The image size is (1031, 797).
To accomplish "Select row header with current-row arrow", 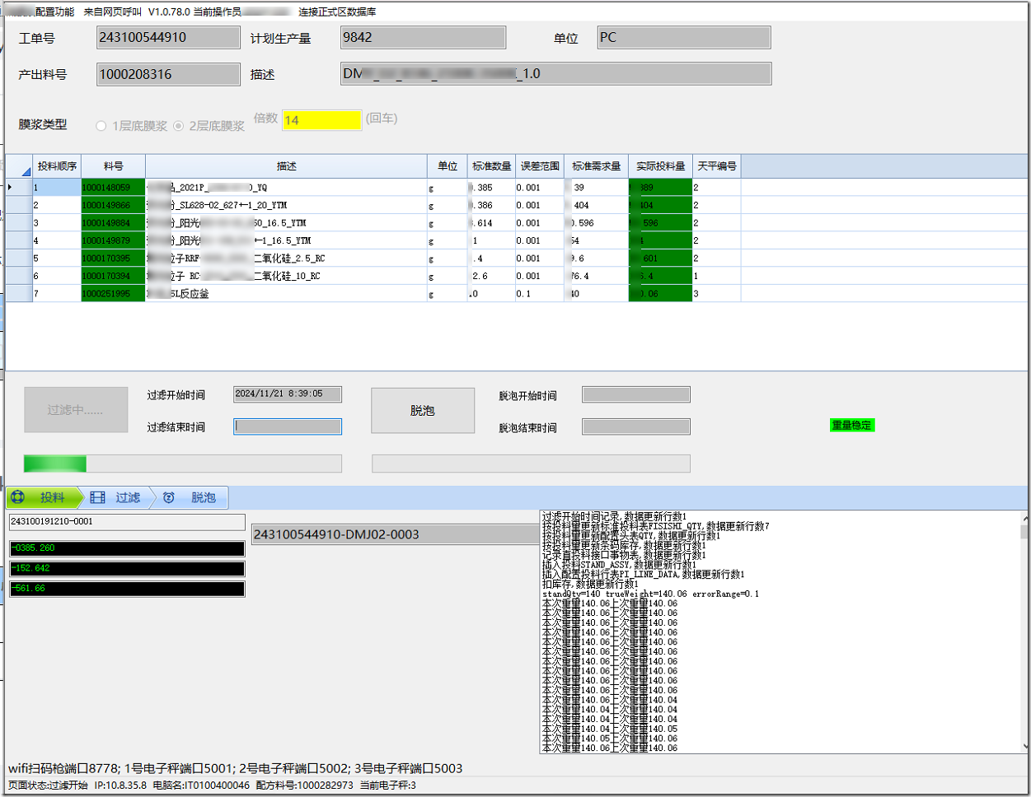I will 19,188.
